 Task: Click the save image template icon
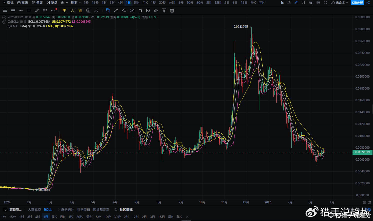pos(310,2)
